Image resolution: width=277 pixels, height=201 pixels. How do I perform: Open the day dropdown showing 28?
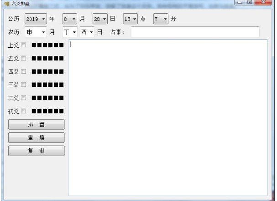click(100, 19)
